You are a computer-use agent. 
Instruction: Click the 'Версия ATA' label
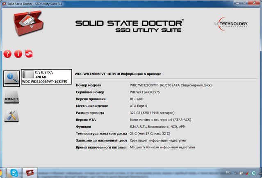click(x=86, y=120)
